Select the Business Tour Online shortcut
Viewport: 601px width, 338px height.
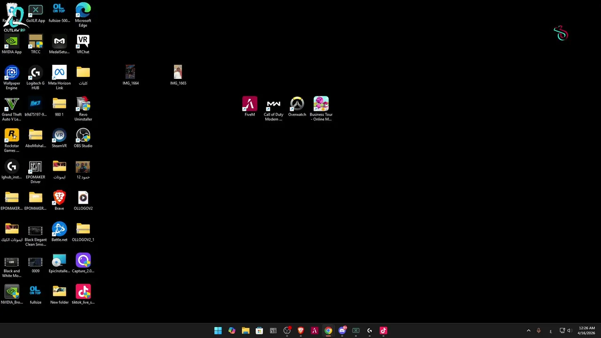click(x=321, y=109)
